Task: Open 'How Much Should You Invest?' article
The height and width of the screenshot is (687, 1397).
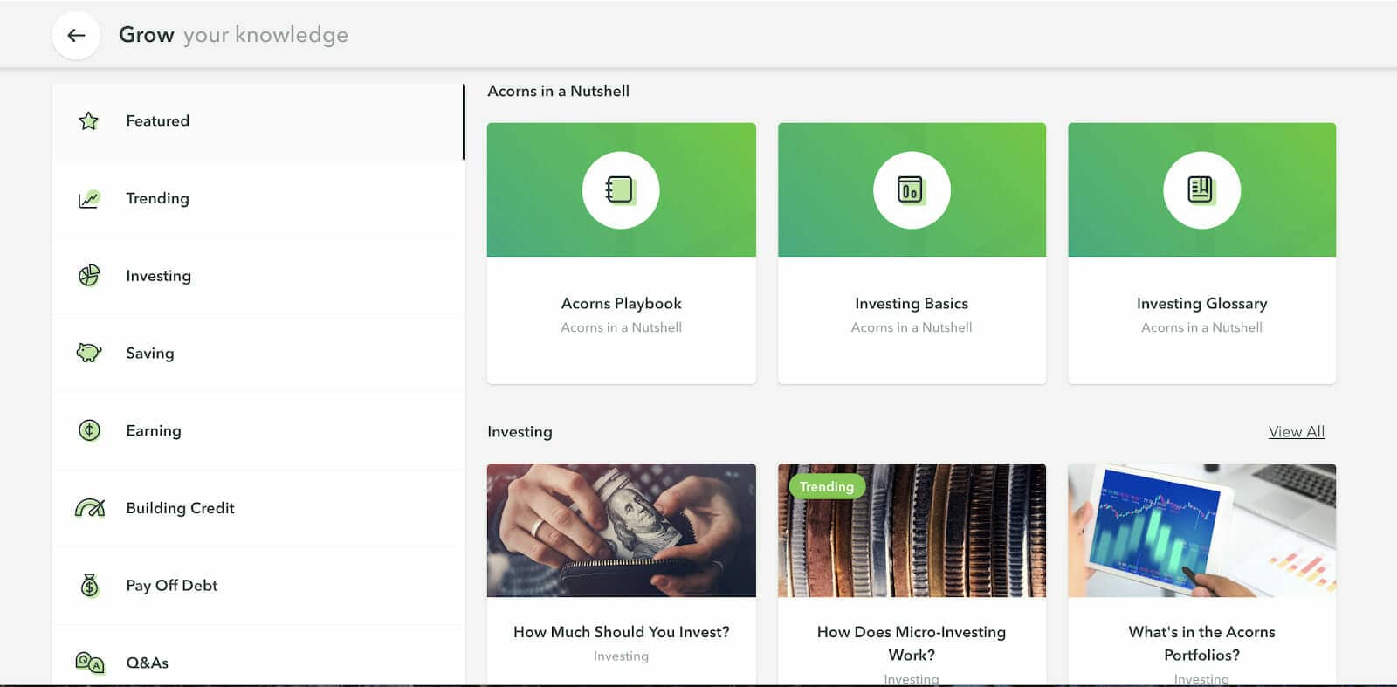Action: pos(621,632)
